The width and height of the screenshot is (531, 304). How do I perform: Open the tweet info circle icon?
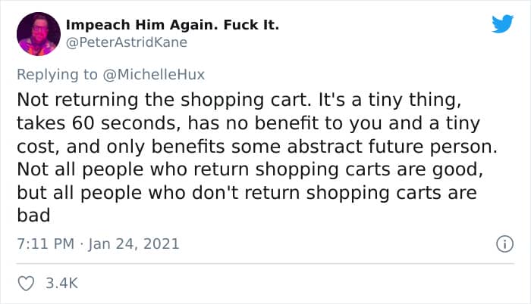pos(501,244)
